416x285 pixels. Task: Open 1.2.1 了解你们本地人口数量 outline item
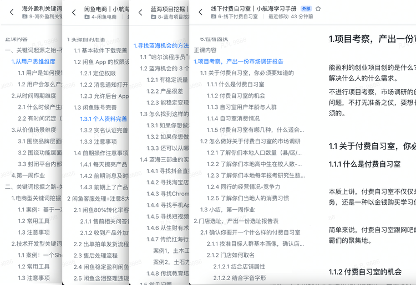coord(254,153)
